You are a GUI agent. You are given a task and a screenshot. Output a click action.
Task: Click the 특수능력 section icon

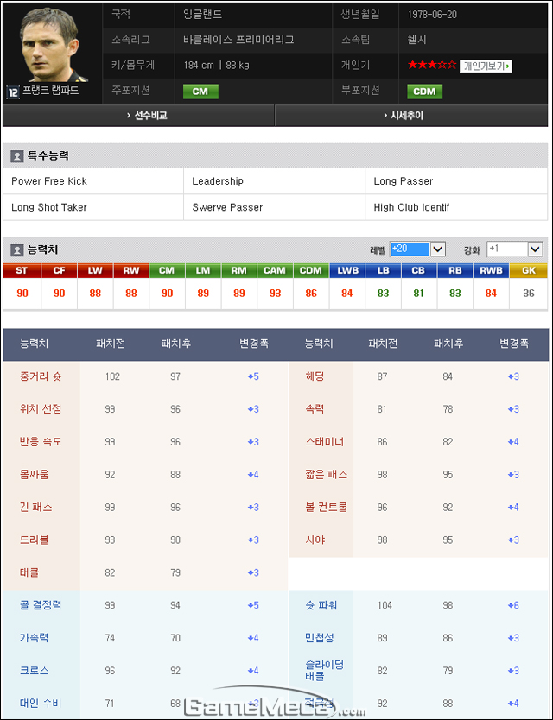17,156
